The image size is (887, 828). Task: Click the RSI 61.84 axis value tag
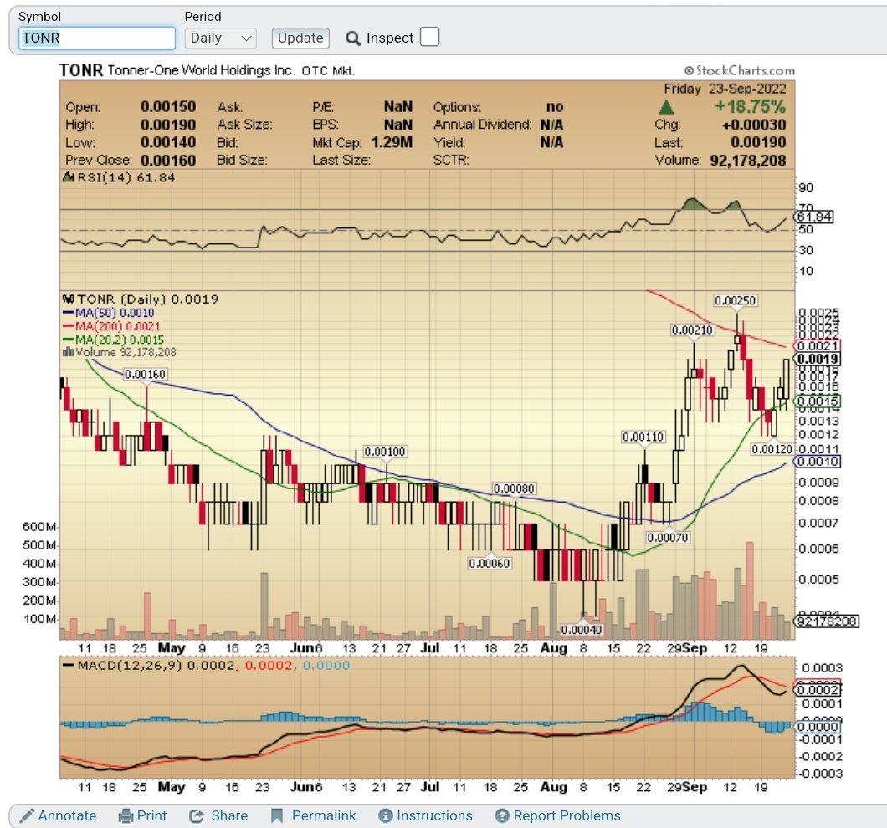(814, 217)
